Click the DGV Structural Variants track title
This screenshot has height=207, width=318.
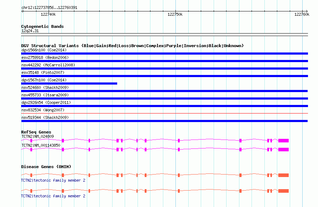(x=133, y=46)
